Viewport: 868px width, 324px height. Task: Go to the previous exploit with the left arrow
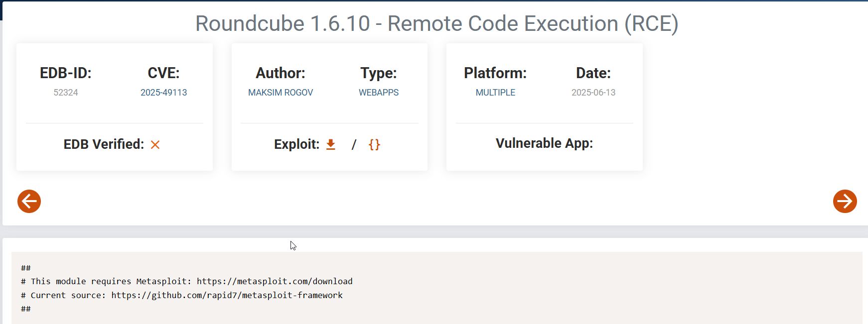tap(29, 201)
